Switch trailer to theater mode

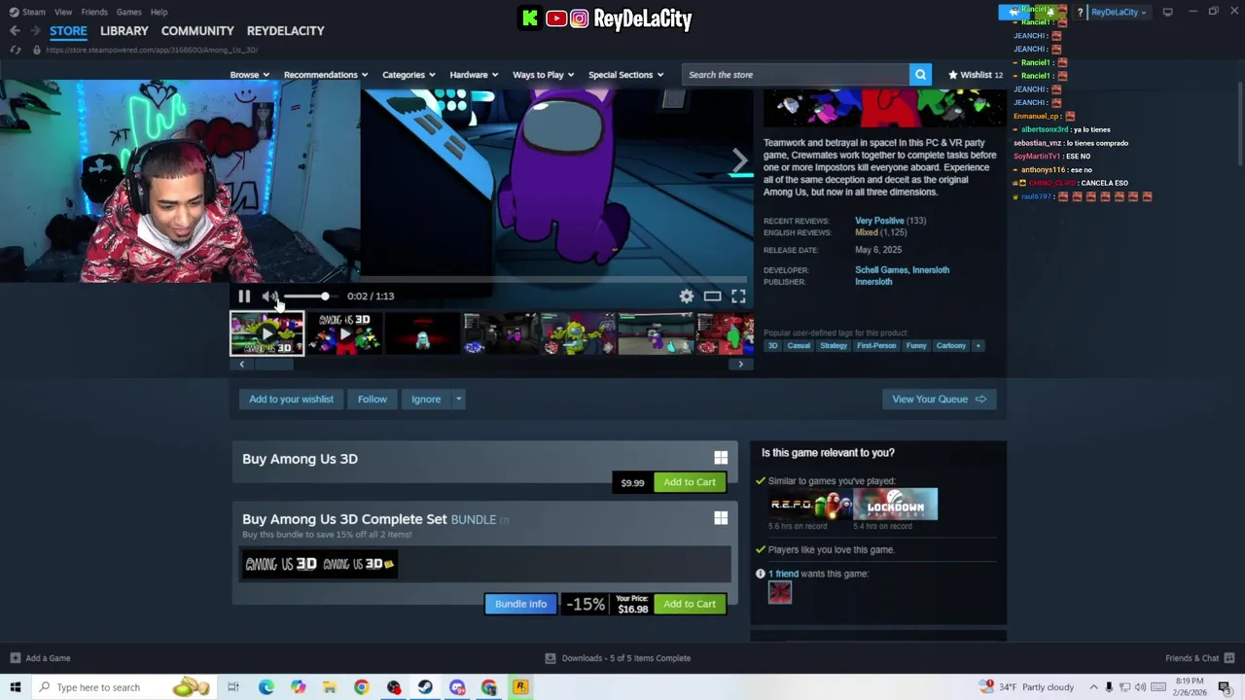712,297
